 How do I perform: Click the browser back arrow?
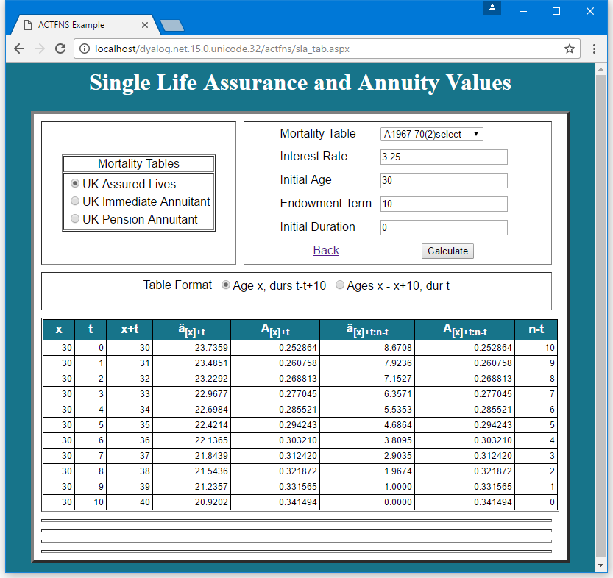pyautogui.click(x=19, y=49)
